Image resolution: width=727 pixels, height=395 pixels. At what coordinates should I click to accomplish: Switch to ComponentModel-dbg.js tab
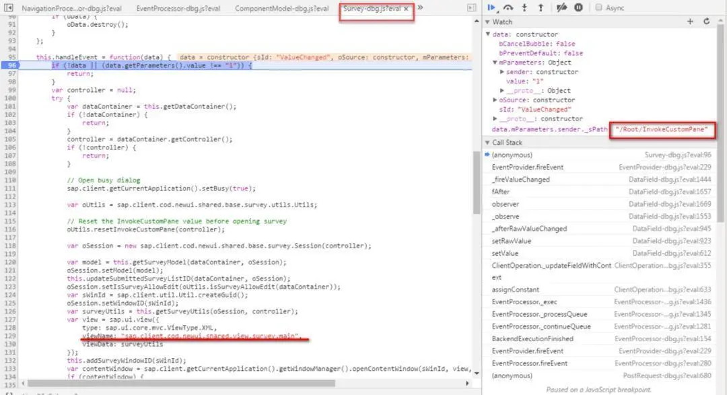[281, 8]
